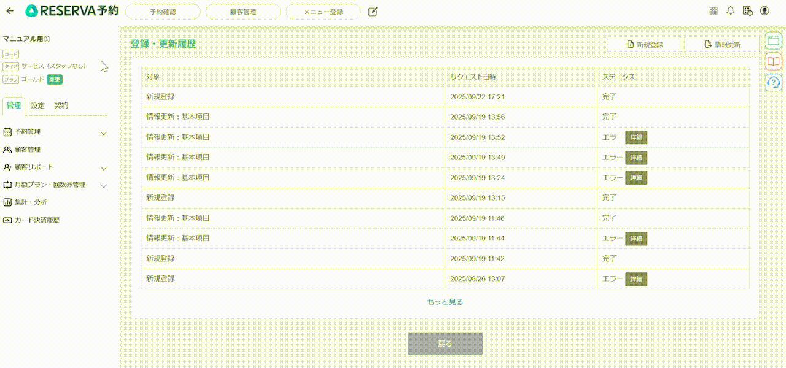Screen dimensions: 786x368
Task: Click the 登録・更新履歴 page heading
Action: coord(163,44)
